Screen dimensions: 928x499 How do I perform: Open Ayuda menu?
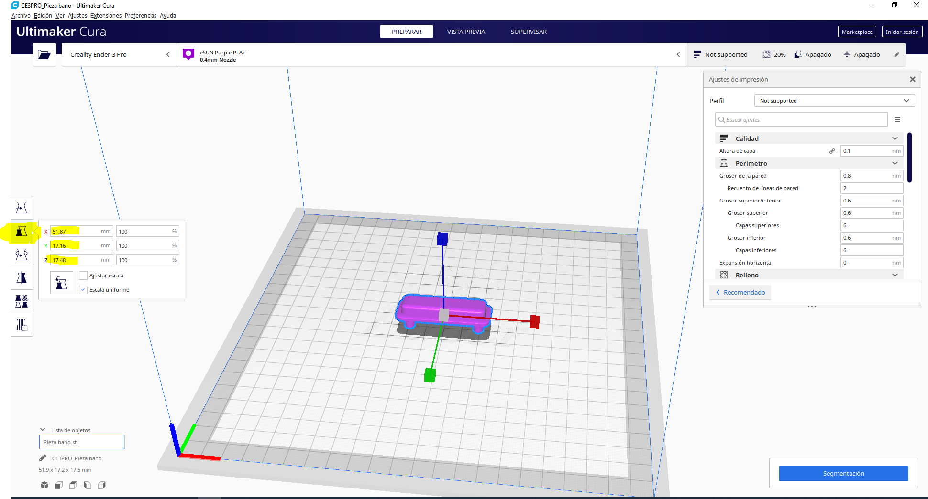[168, 16]
